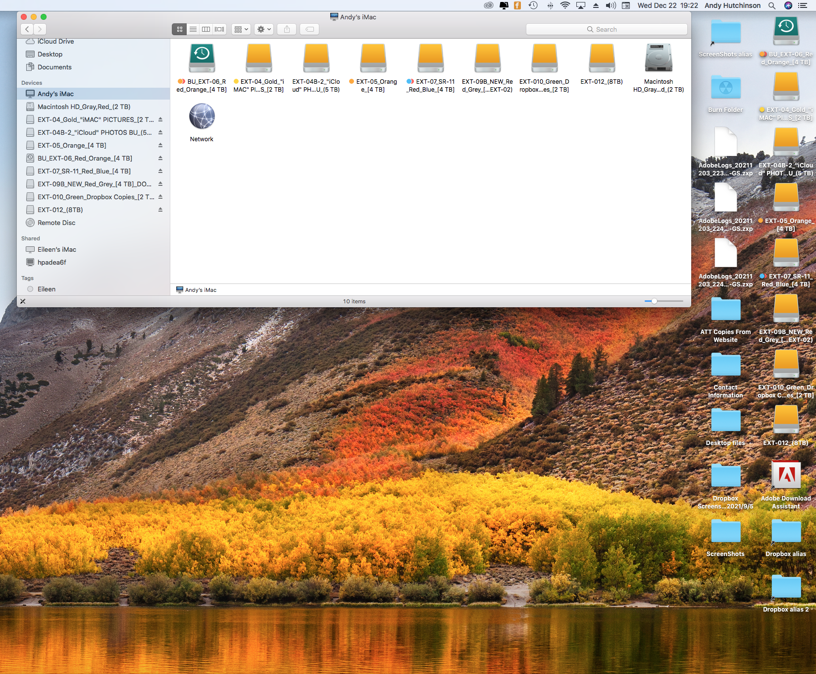
Task: Eject EXT-04_Gold drive in sidebar
Action: (x=160, y=119)
